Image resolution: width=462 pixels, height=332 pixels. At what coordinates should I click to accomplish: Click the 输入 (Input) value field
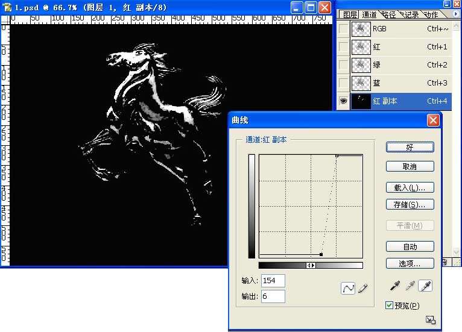tap(273, 281)
